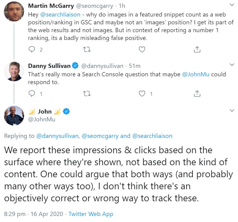Like Martin McGarry's tweet

point(142,50)
